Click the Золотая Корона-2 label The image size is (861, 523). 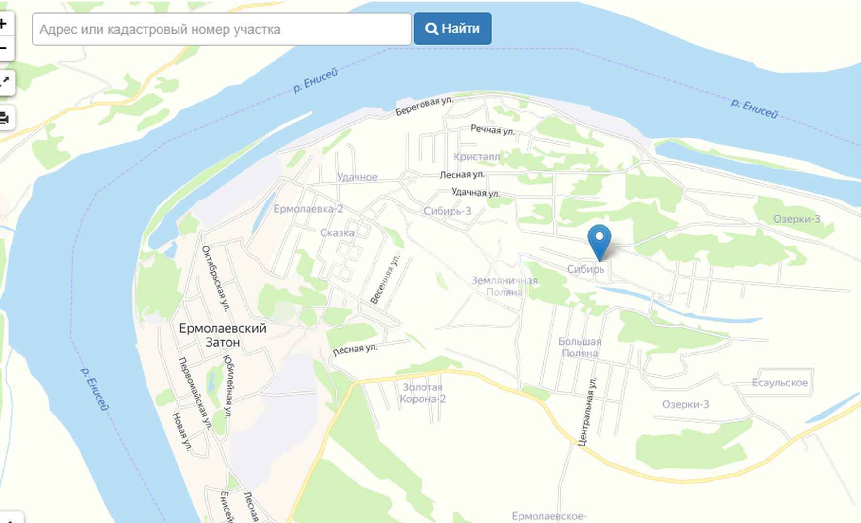point(422,393)
